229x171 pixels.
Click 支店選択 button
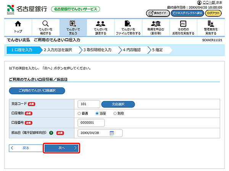tap(118, 104)
